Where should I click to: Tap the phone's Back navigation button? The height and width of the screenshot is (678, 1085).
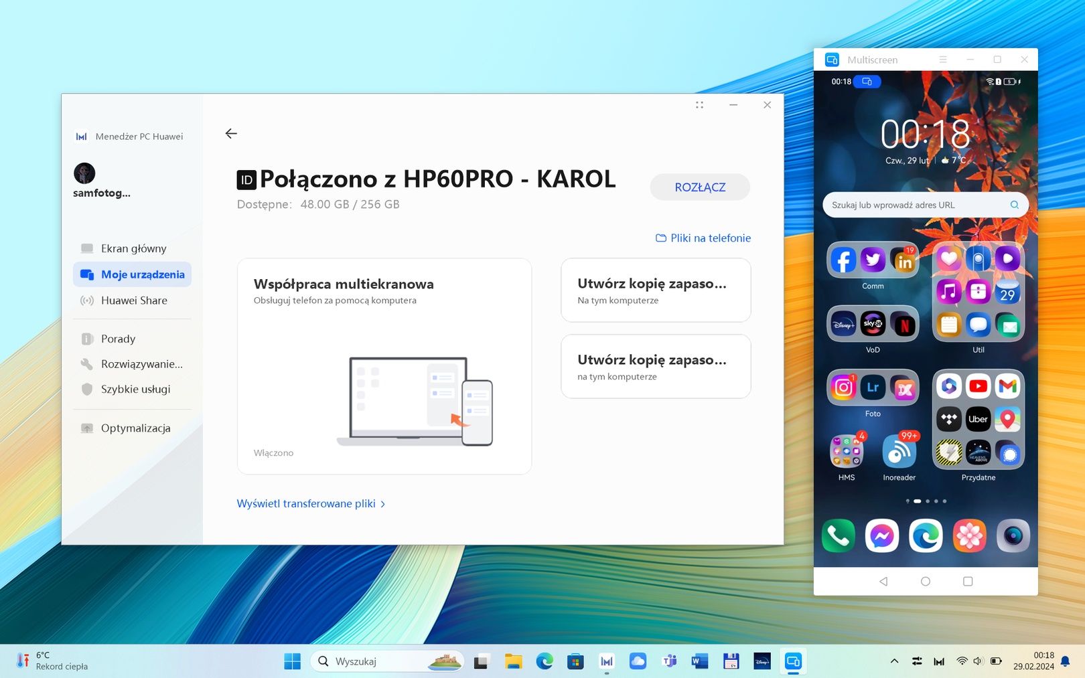[883, 582]
